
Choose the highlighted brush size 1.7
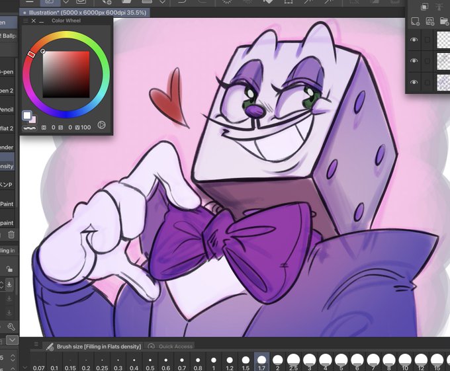pos(262,362)
